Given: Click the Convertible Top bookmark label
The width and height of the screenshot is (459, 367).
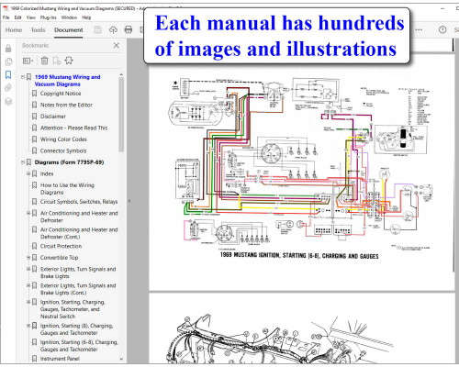Looking at the screenshot, I should click(x=59, y=258).
